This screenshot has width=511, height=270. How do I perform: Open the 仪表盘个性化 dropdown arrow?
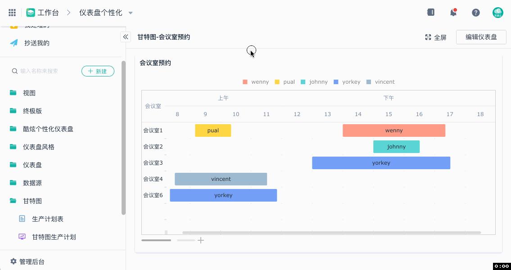[x=131, y=13]
